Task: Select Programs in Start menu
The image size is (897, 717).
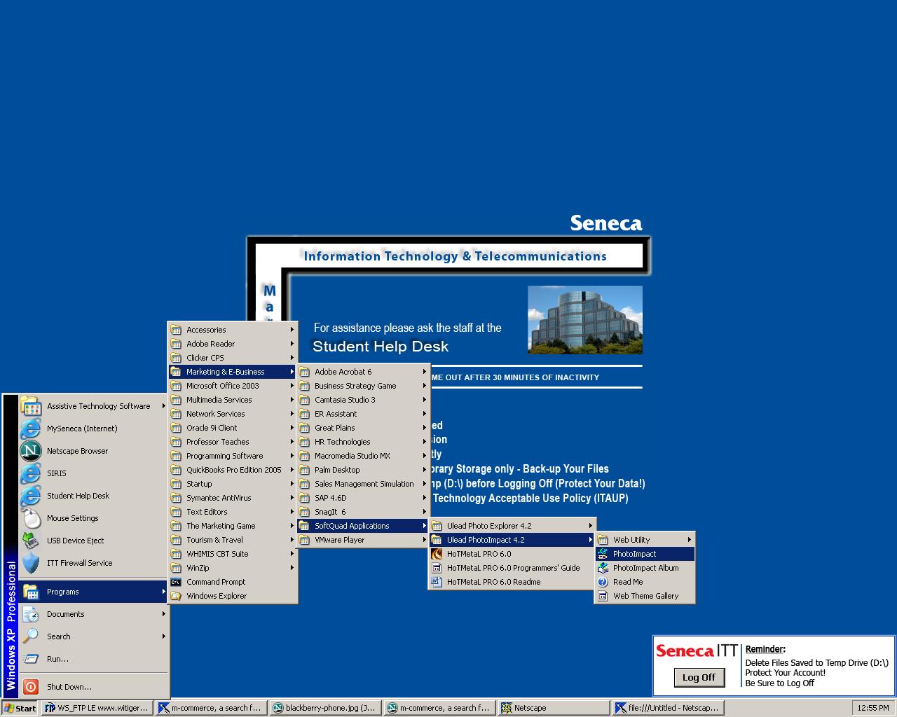Action: 93,592
